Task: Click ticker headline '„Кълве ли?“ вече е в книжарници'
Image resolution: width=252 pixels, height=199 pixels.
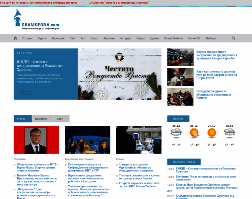Action: pyautogui.click(x=119, y=3)
